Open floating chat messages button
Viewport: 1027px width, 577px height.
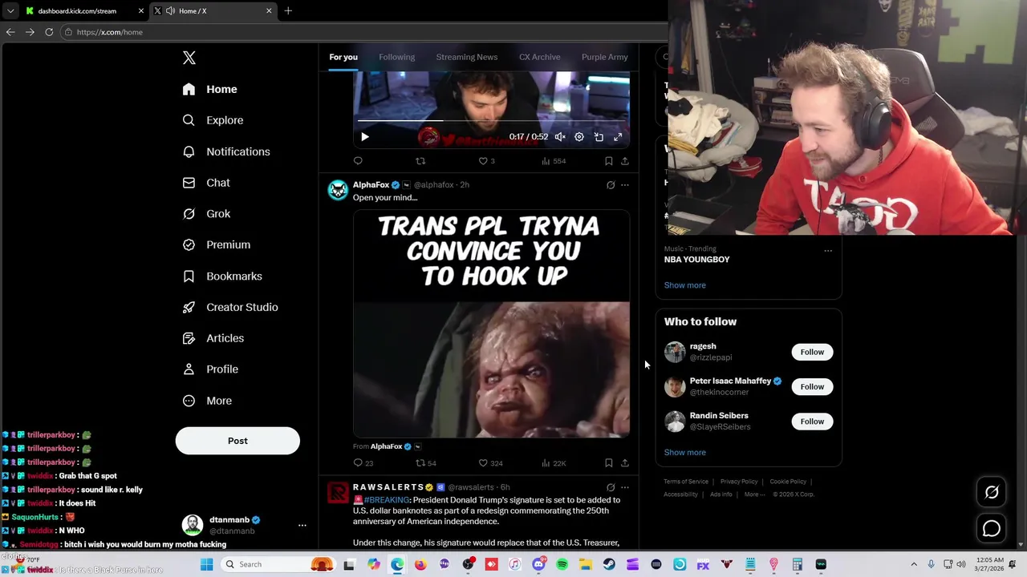coord(992,528)
